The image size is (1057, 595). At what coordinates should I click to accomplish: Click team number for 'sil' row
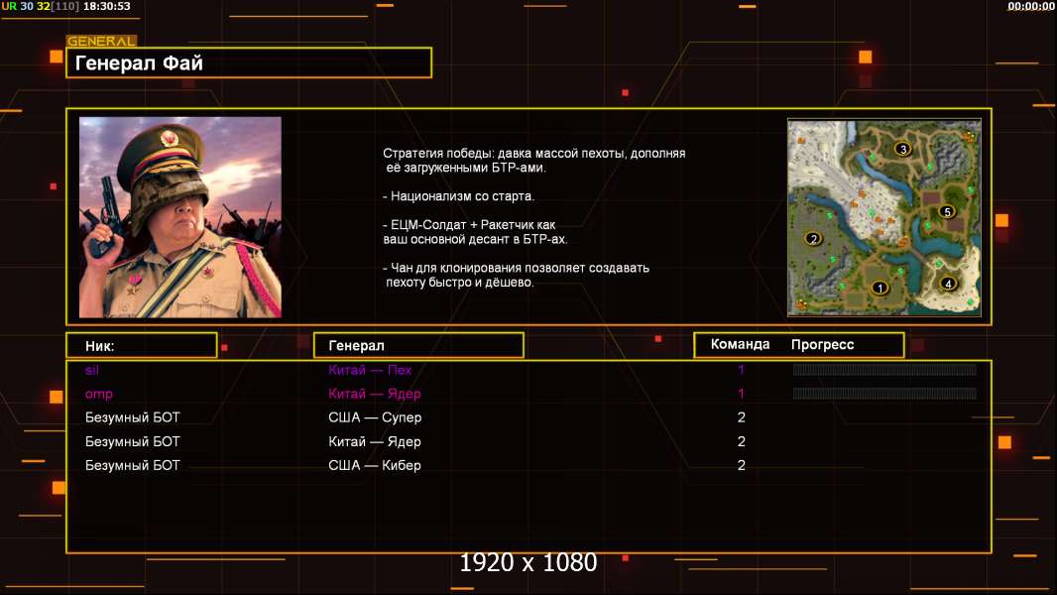tap(741, 370)
